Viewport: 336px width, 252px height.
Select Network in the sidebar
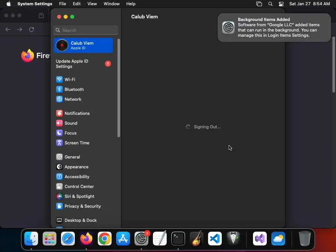[83, 99]
